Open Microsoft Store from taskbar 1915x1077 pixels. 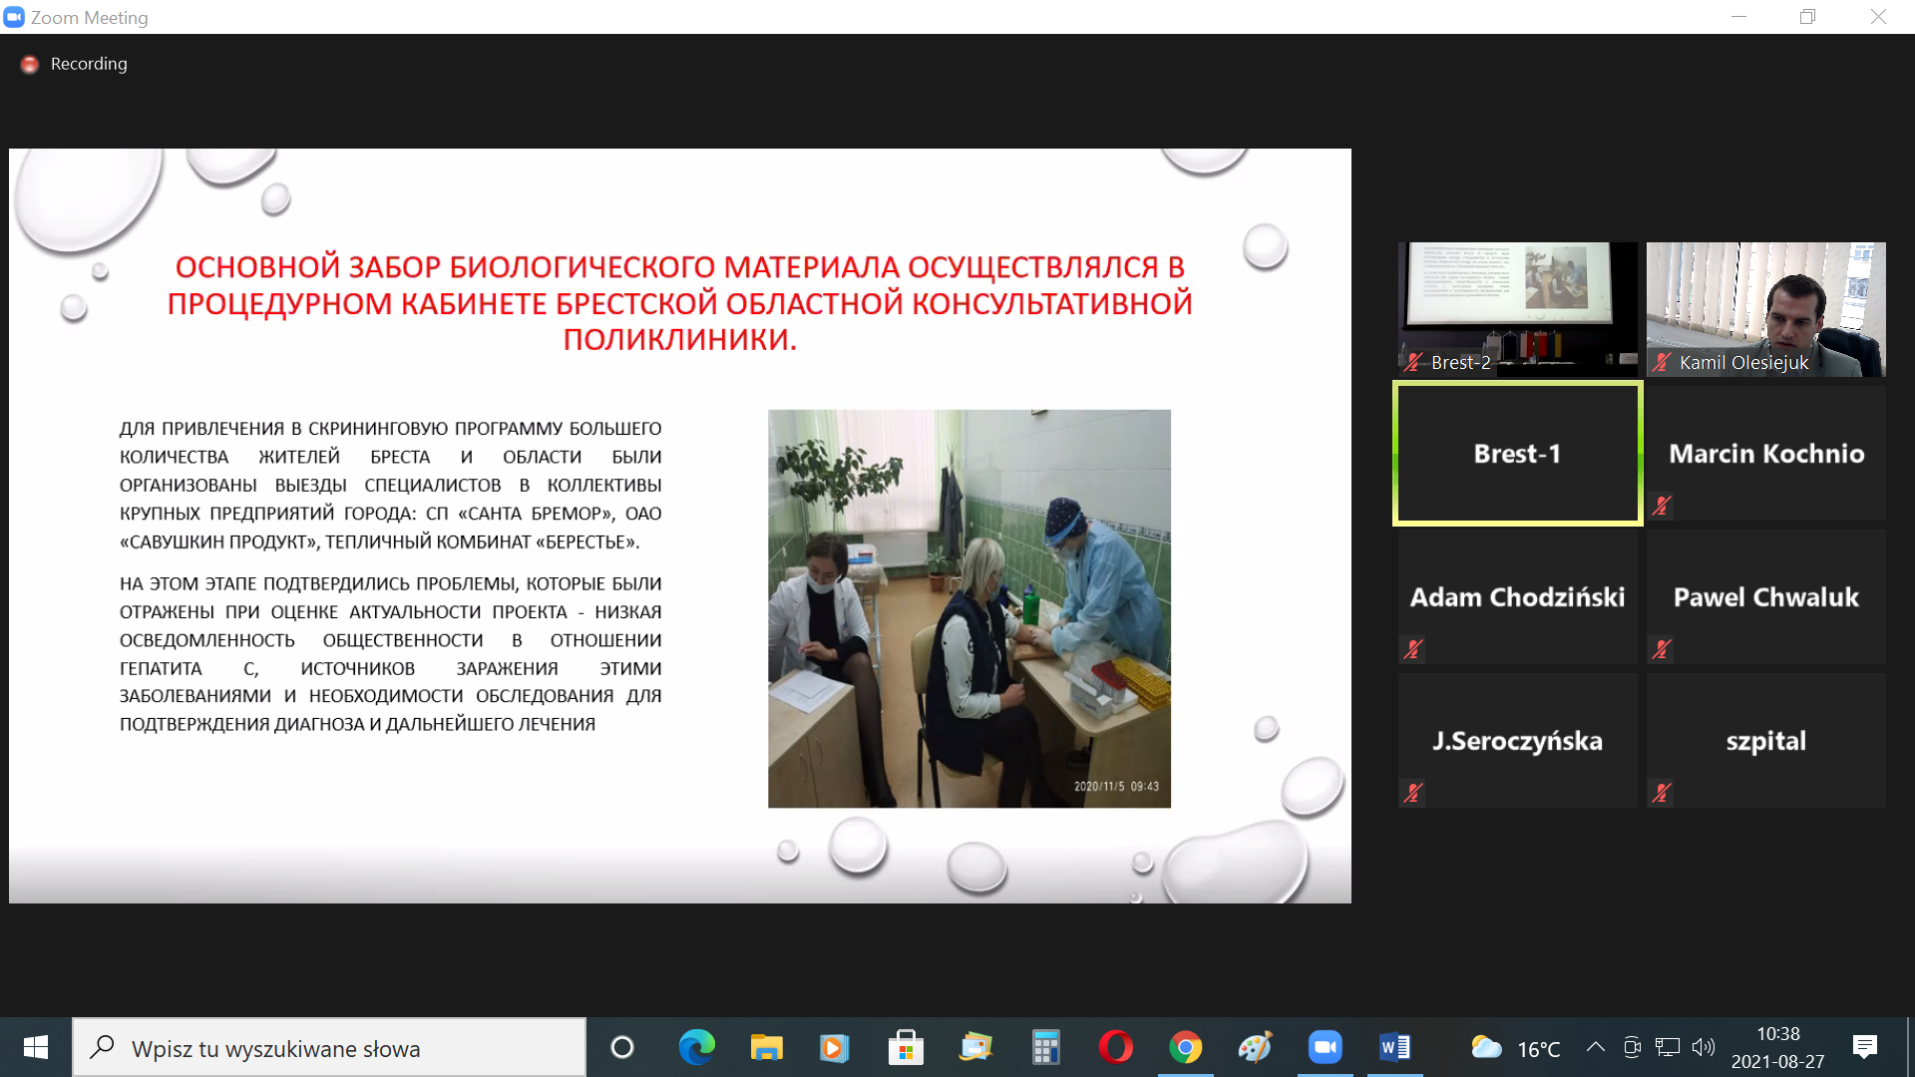pyautogui.click(x=906, y=1047)
